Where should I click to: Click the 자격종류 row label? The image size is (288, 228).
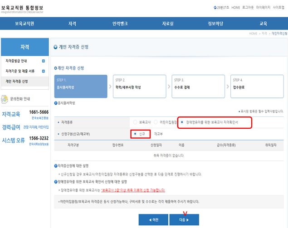(67, 122)
